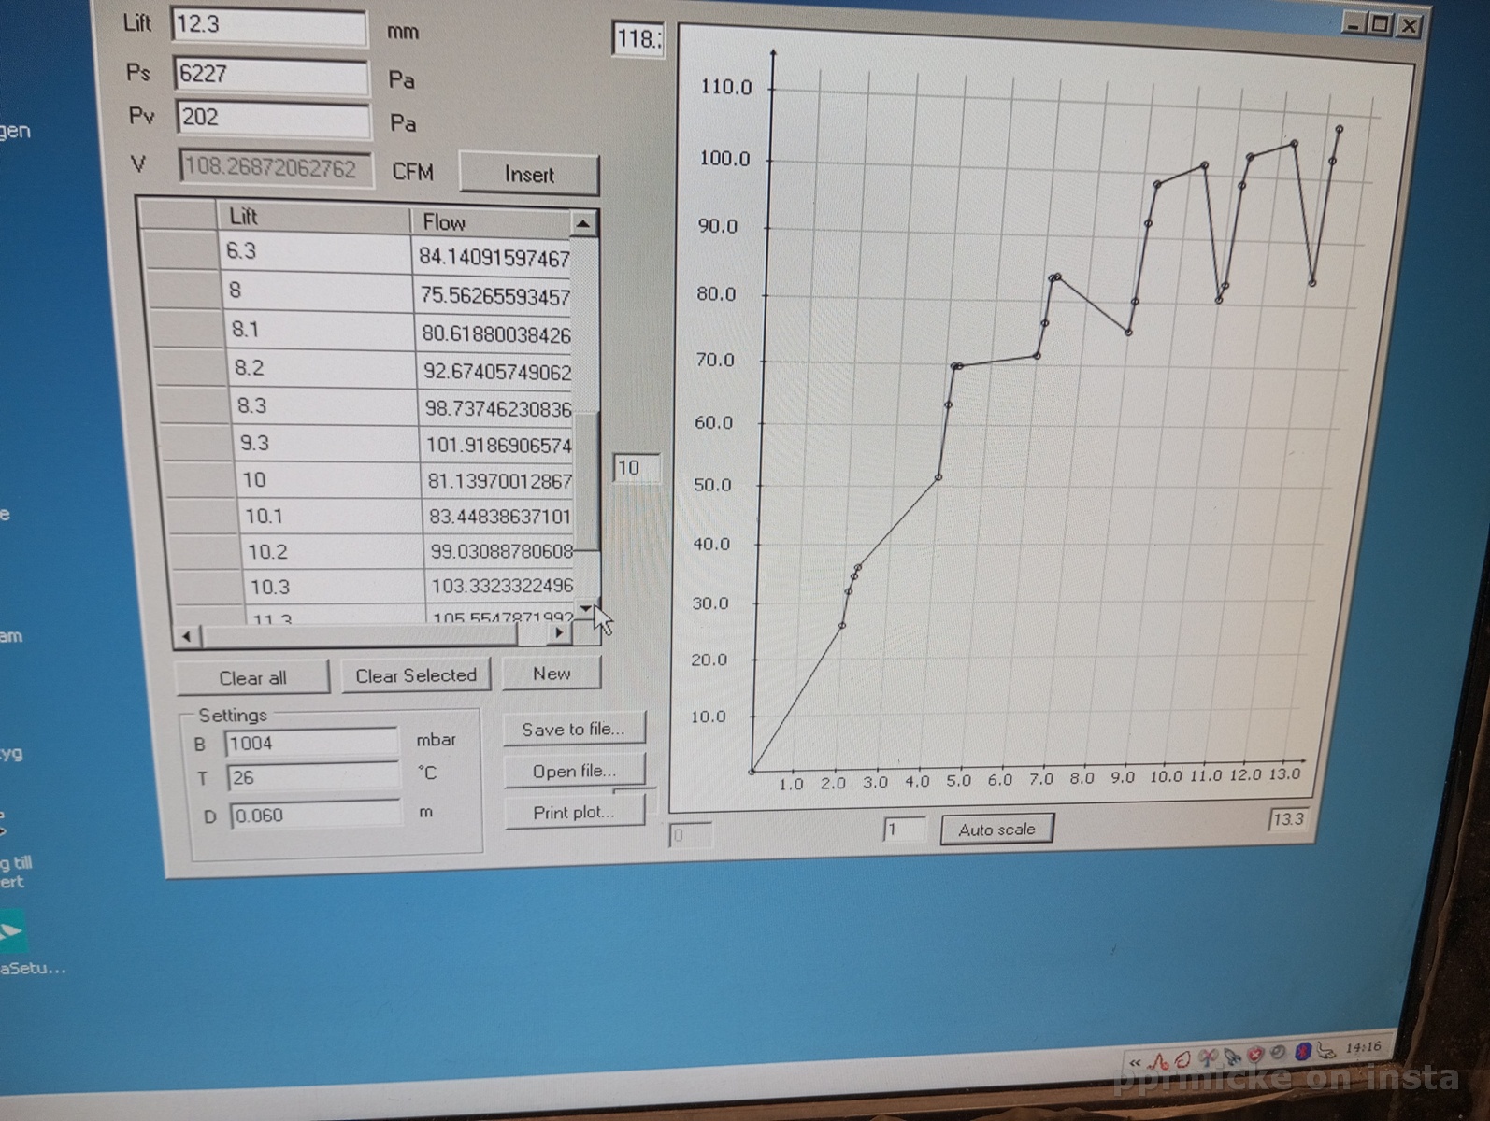The height and width of the screenshot is (1121, 1490).
Task: Click Clear Selected button
Action: click(x=416, y=675)
